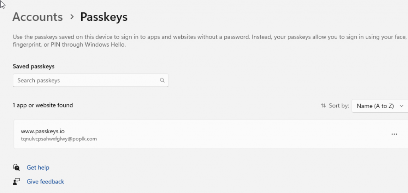Expand sort options using the dropdown chevron
The image size is (408, 193).
point(402,106)
